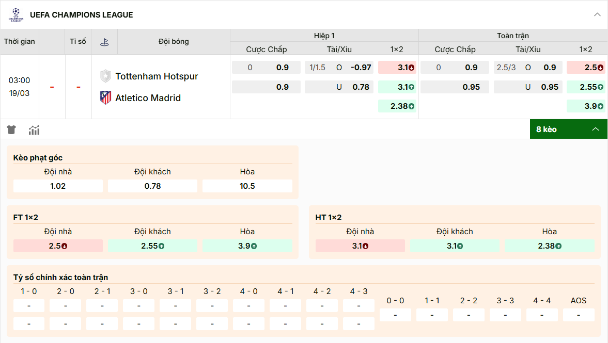Click the AOS correct score cell
Image resolution: width=608 pixels, height=343 pixels.
tap(579, 315)
